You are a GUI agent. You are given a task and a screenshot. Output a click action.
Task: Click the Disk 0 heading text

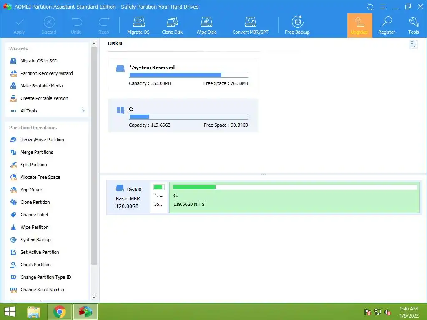[x=115, y=43]
